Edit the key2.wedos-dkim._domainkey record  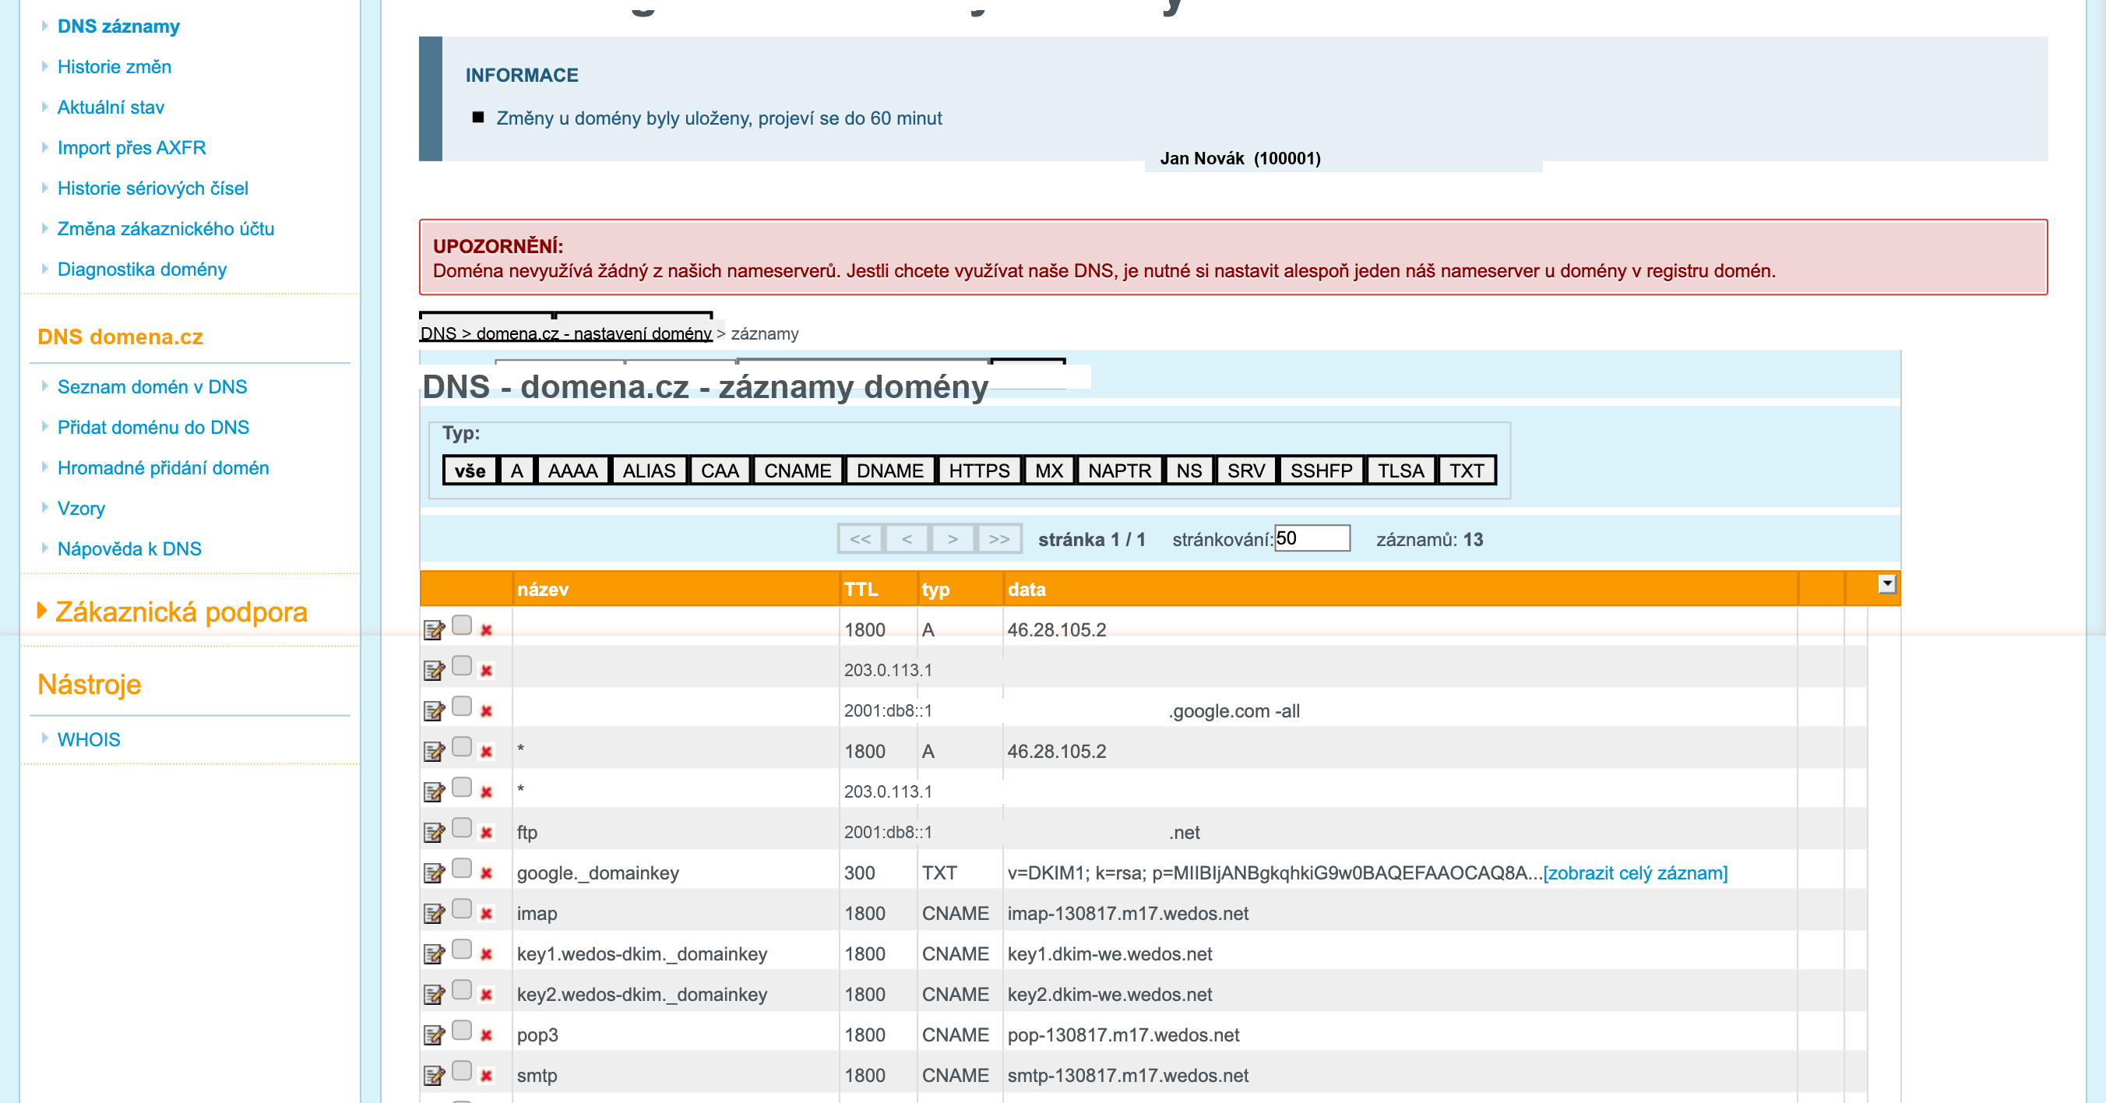point(433,994)
